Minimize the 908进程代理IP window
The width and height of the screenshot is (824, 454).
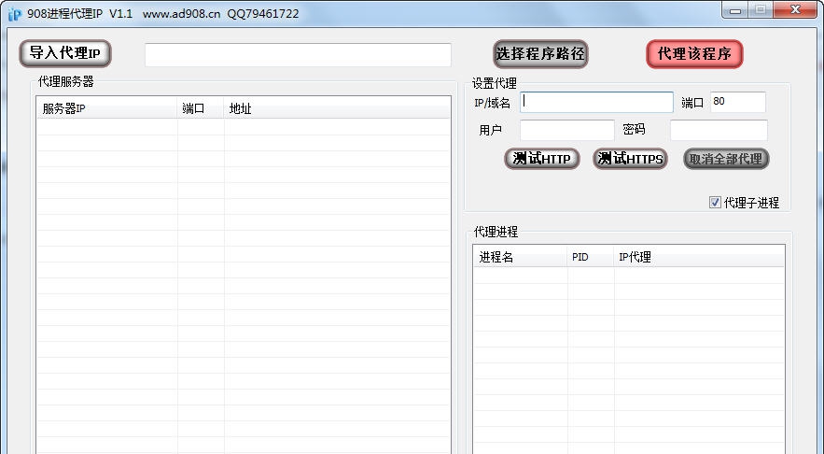tap(735, 10)
